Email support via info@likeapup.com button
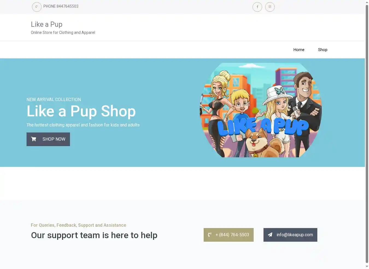The height and width of the screenshot is (269, 369). [290, 235]
